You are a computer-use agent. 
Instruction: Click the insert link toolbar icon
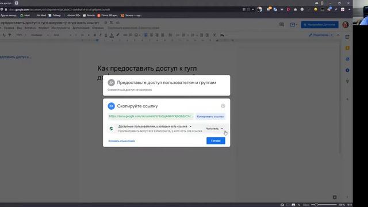pos(125,35)
